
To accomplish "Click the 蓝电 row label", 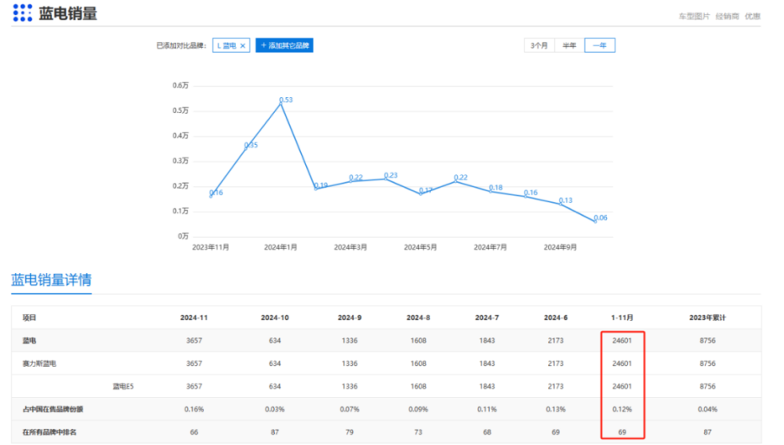I will (30, 340).
